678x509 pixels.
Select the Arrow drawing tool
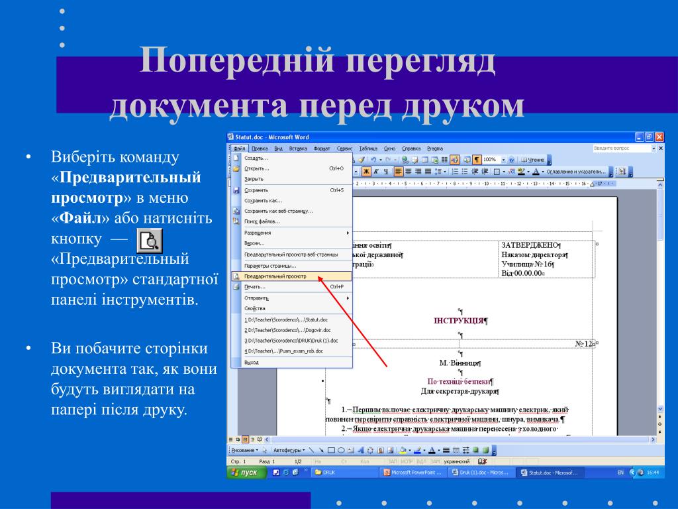click(x=321, y=450)
